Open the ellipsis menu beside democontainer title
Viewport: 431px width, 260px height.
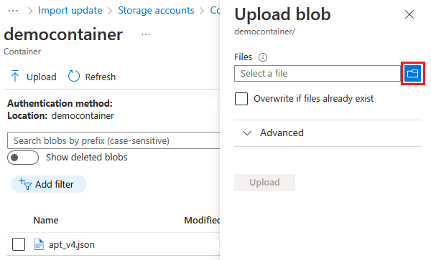[x=146, y=34]
